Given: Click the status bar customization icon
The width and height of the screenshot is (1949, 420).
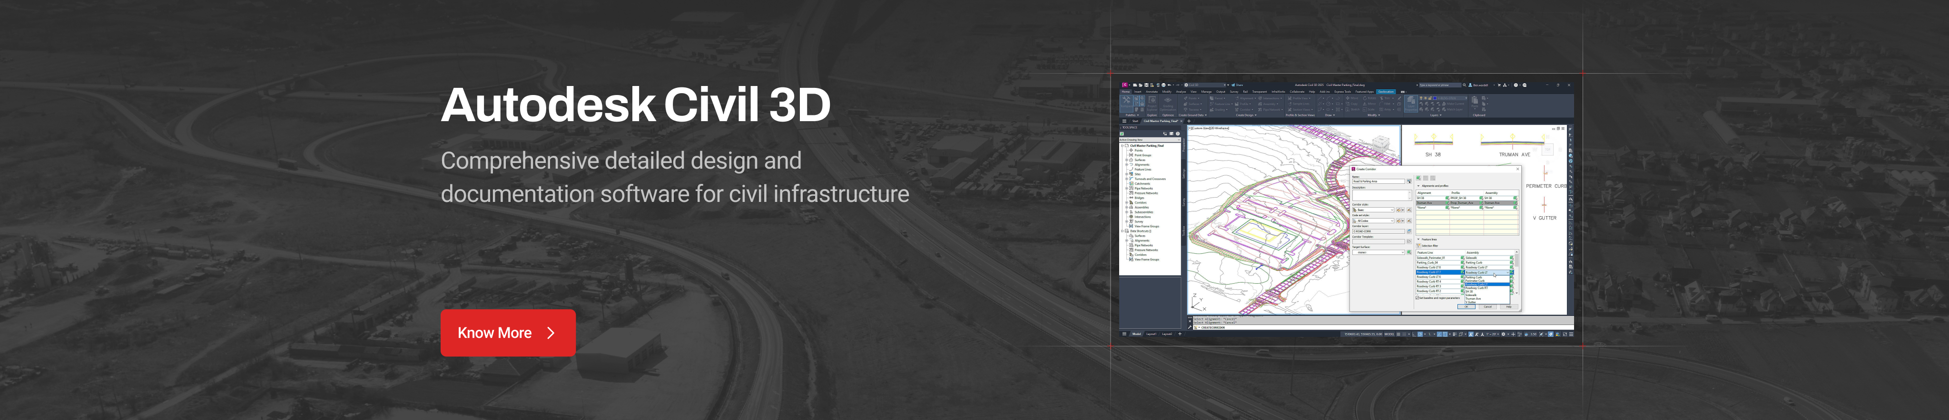Looking at the screenshot, I should pyautogui.click(x=1571, y=334).
